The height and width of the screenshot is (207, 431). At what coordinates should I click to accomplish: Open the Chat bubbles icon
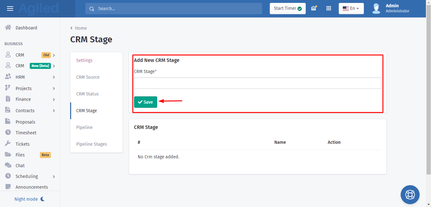coord(8,165)
